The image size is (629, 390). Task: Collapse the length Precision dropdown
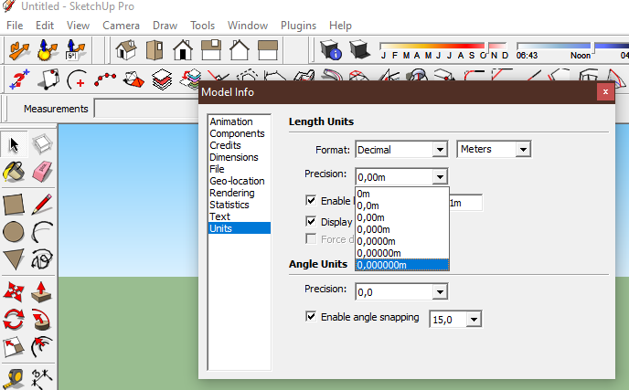(440, 177)
